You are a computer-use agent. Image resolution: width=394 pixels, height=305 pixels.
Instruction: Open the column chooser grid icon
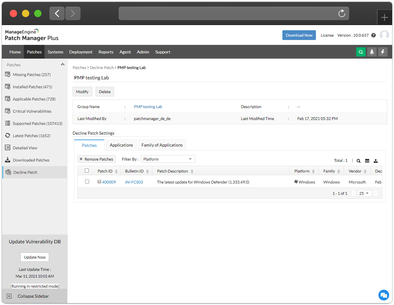point(367,161)
